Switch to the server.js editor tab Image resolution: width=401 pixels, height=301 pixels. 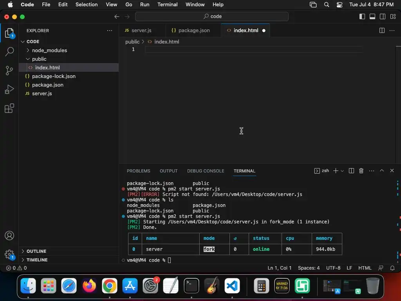142,31
